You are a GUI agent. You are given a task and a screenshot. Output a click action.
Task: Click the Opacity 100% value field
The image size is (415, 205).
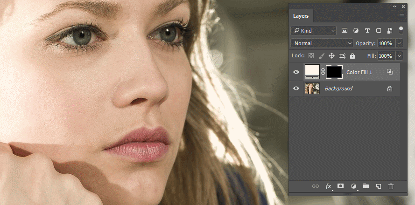(387, 43)
